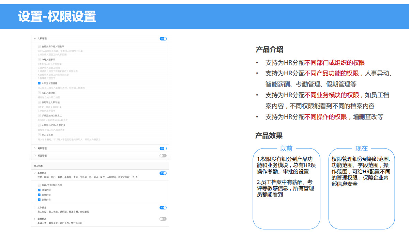The image size is (409, 236).
Task: Click the 办理入职事项 checkbox
Action: click(x=39, y=60)
